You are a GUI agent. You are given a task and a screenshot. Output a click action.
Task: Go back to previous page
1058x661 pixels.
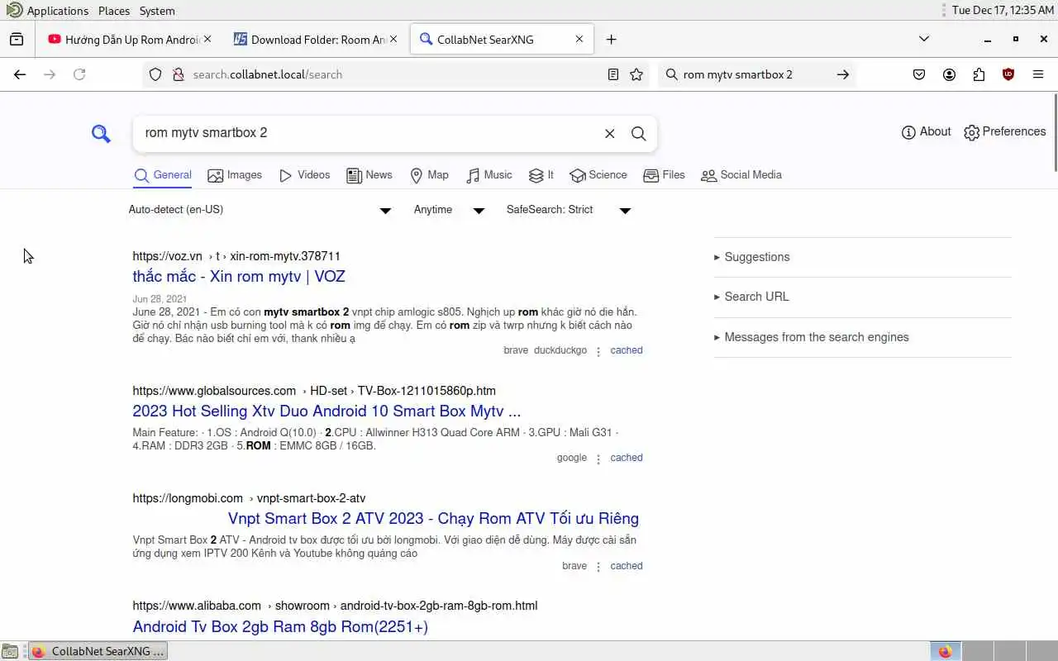tap(20, 74)
